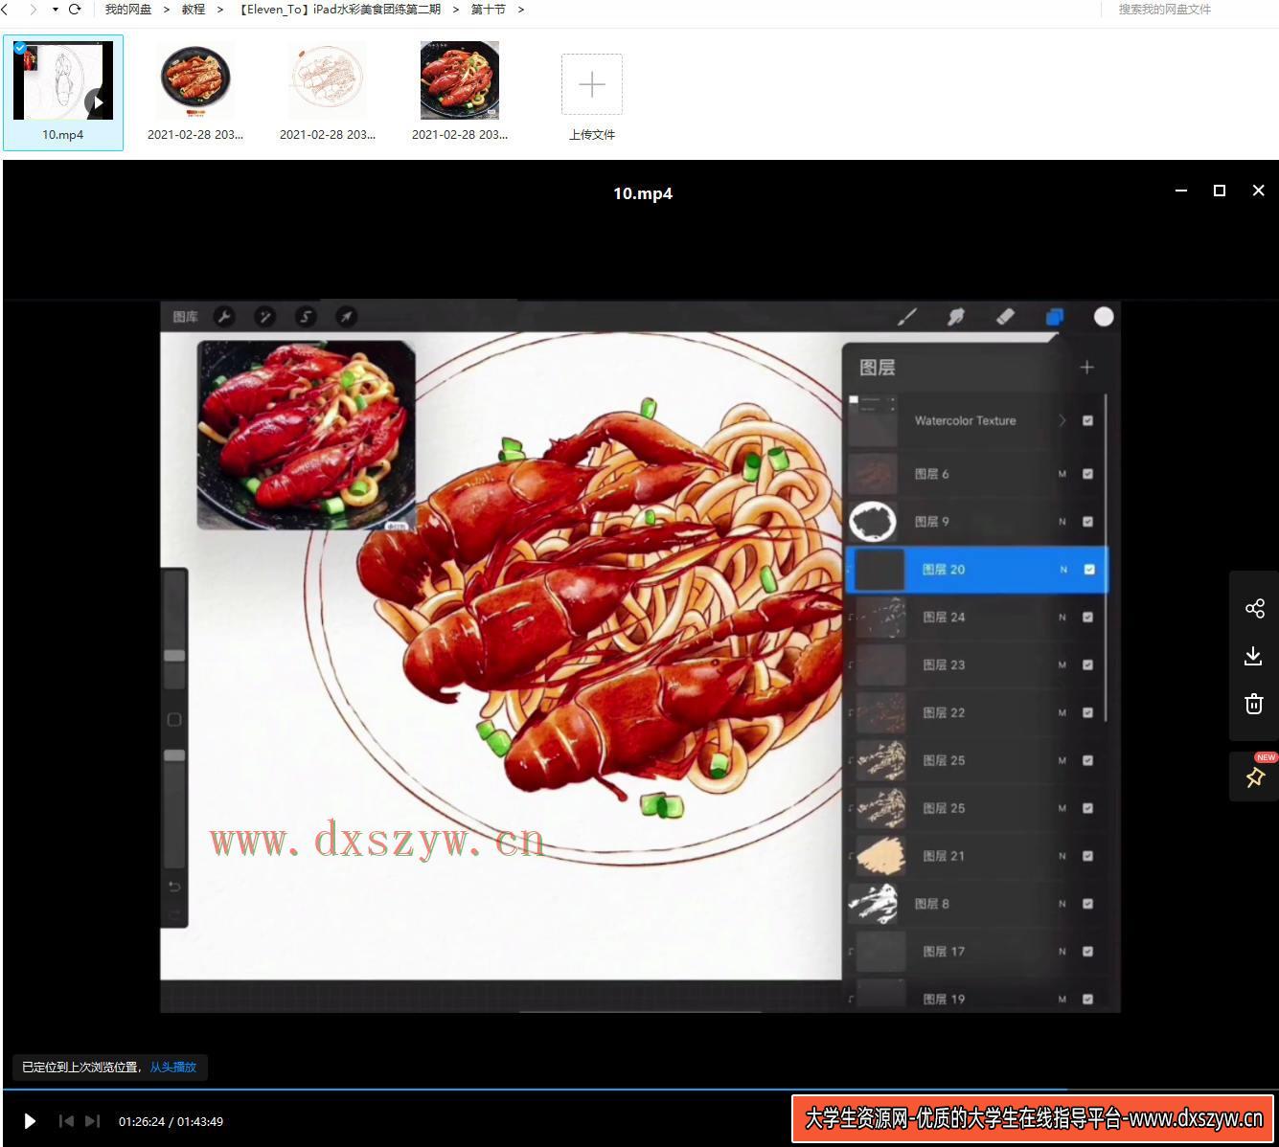Viewport: 1279px width, 1147px height.
Task: Toggle visibility of Watercolor Texture layer
Action: [1087, 420]
